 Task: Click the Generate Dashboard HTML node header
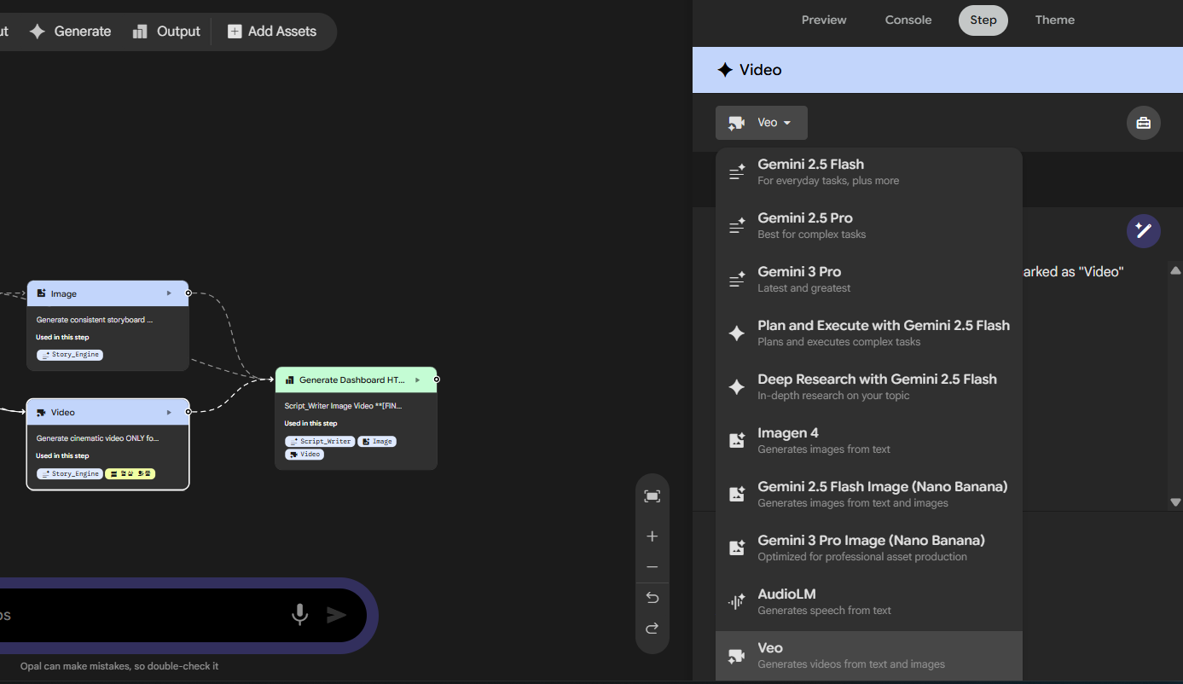pos(356,380)
